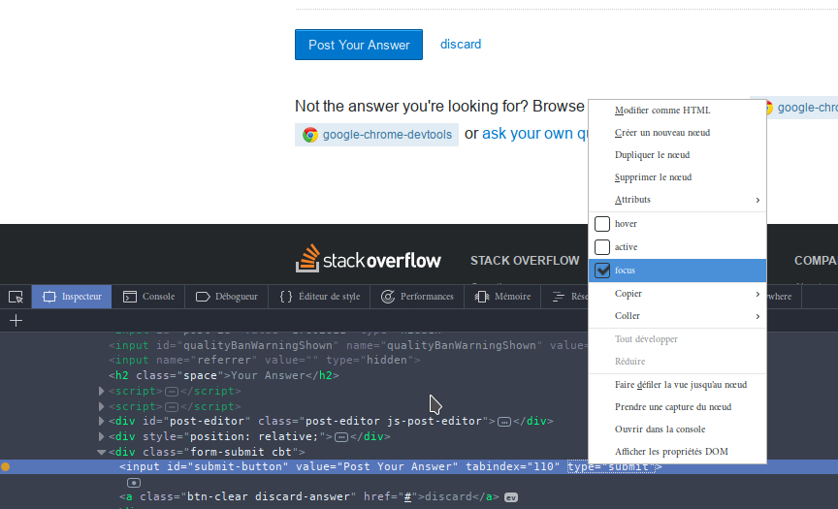Uncheck the focus pseudo-class checkbox
Screen dimensions: 838x509
(x=602, y=270)
